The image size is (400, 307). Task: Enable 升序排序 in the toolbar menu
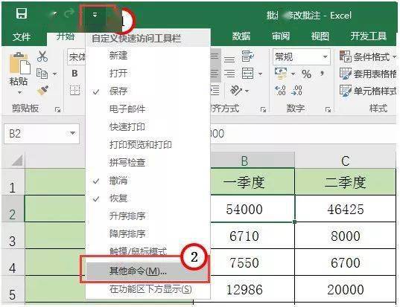pyautogui.click(x=148, y=216)
